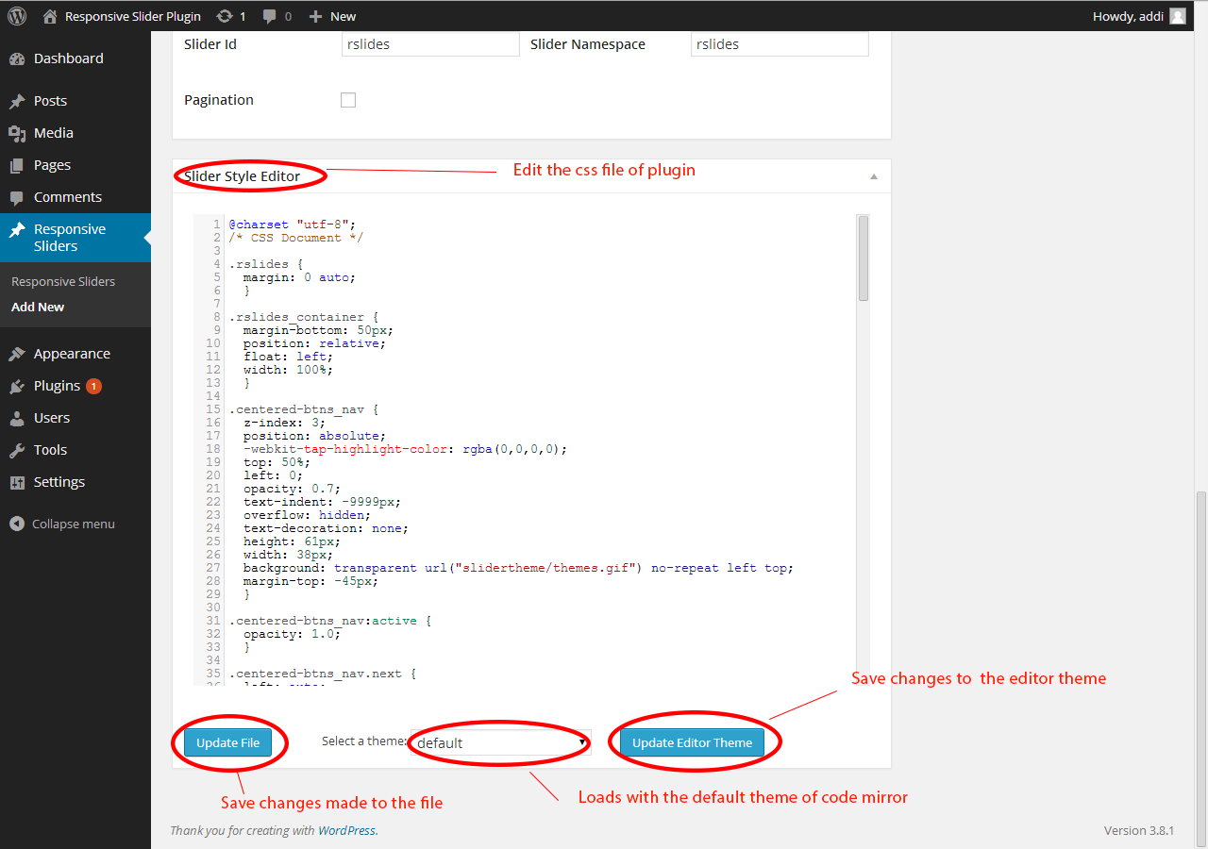Collapse the Slider Style Editor panel arrow
This screenshot has height=849, width=1208.
click(x=874, y=176)
